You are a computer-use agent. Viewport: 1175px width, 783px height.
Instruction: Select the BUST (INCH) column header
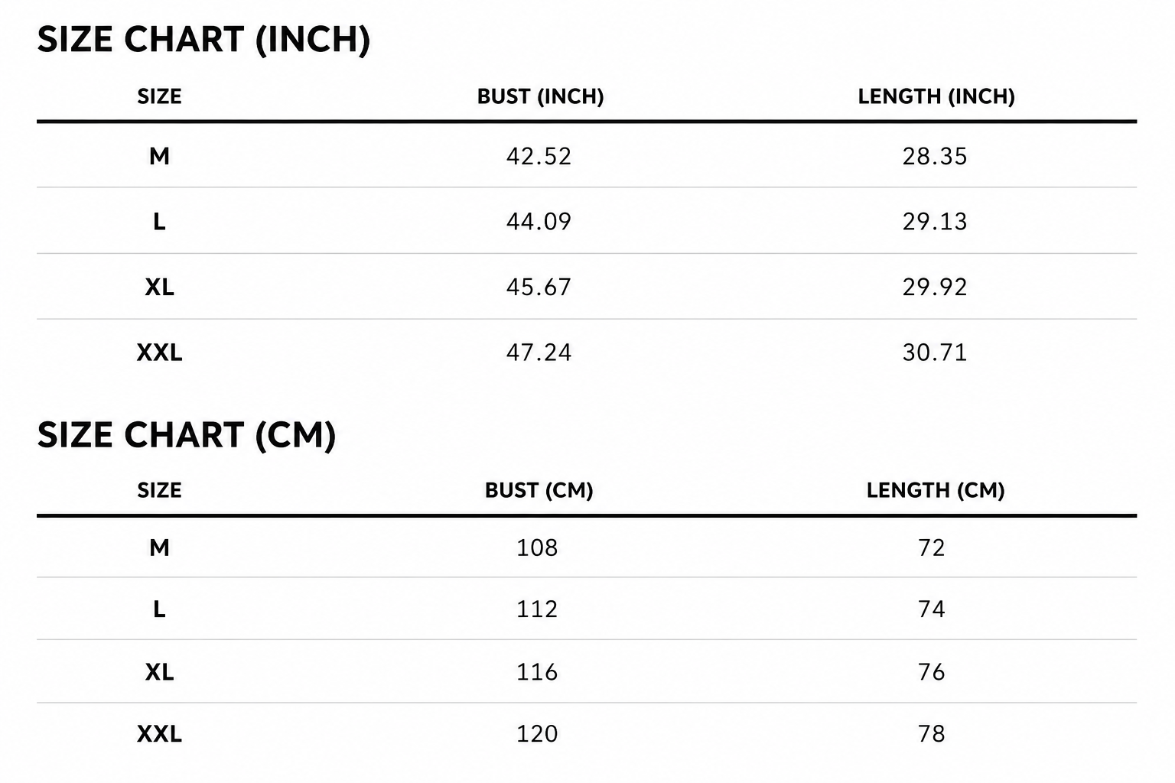tap(540, 96)
